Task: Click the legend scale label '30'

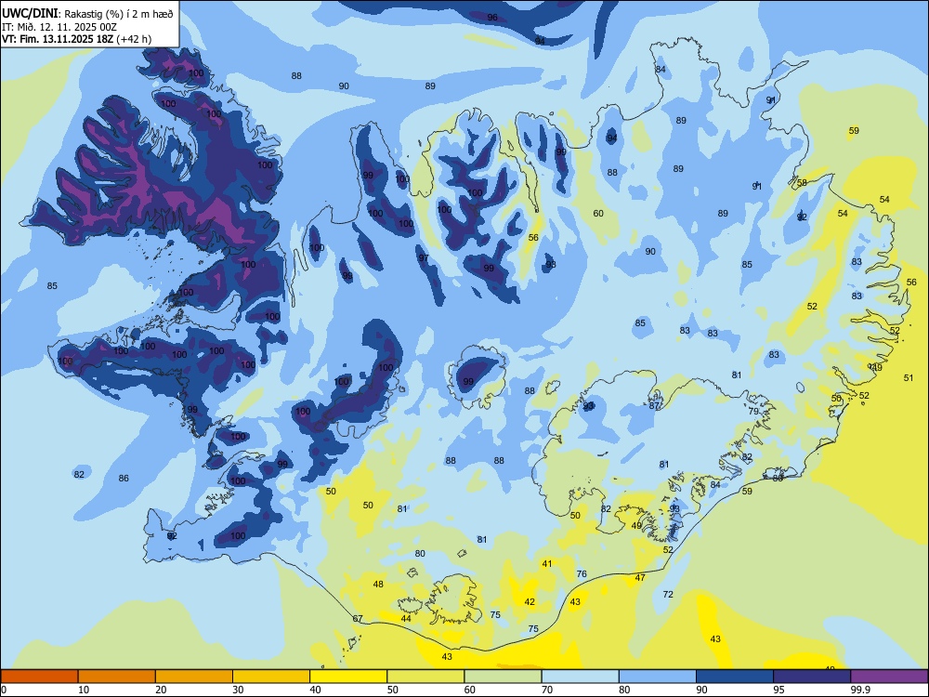Action: 238,690
